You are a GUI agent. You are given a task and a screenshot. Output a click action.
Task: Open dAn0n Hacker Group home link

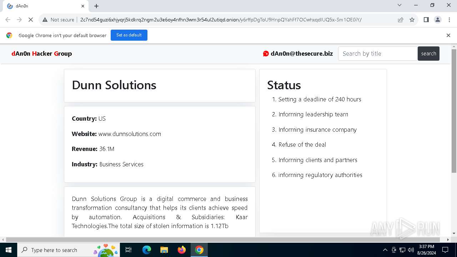coord(42,54)
